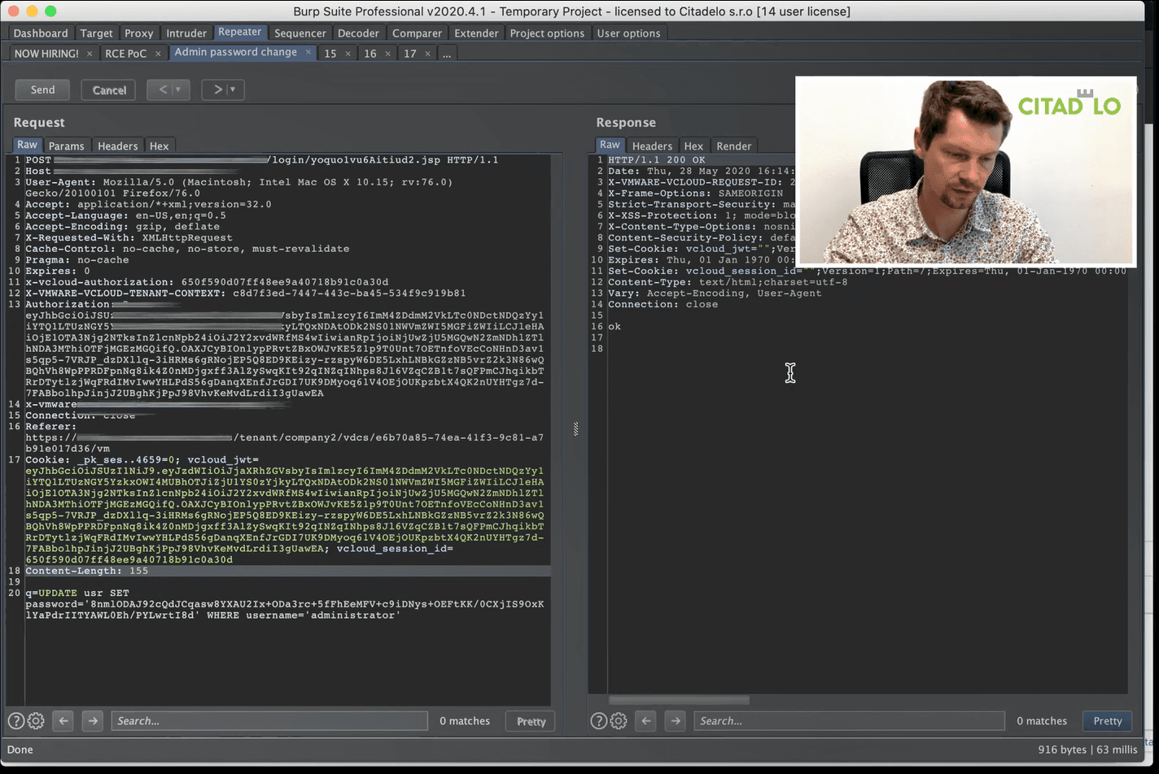Close the Admin password change tab
The image size is (1159, 774).
pos(308,52)
